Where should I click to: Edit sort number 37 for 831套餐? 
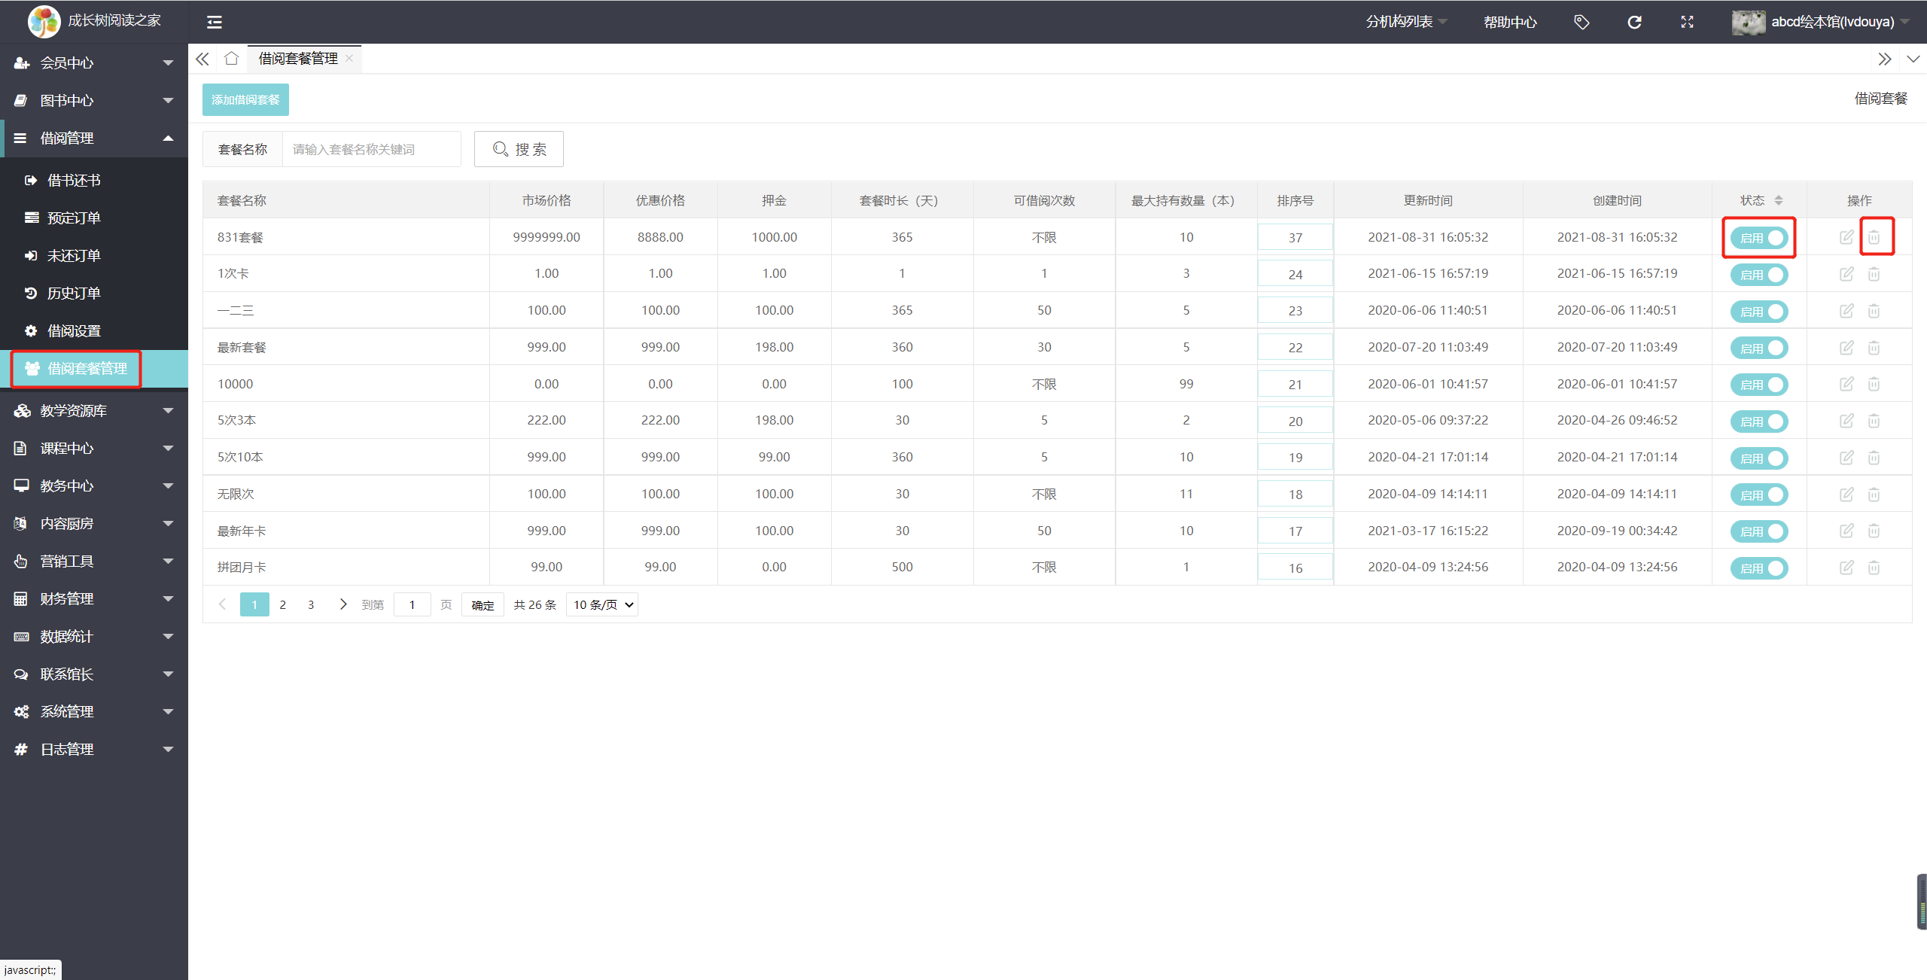click(x=1295, y=238)
